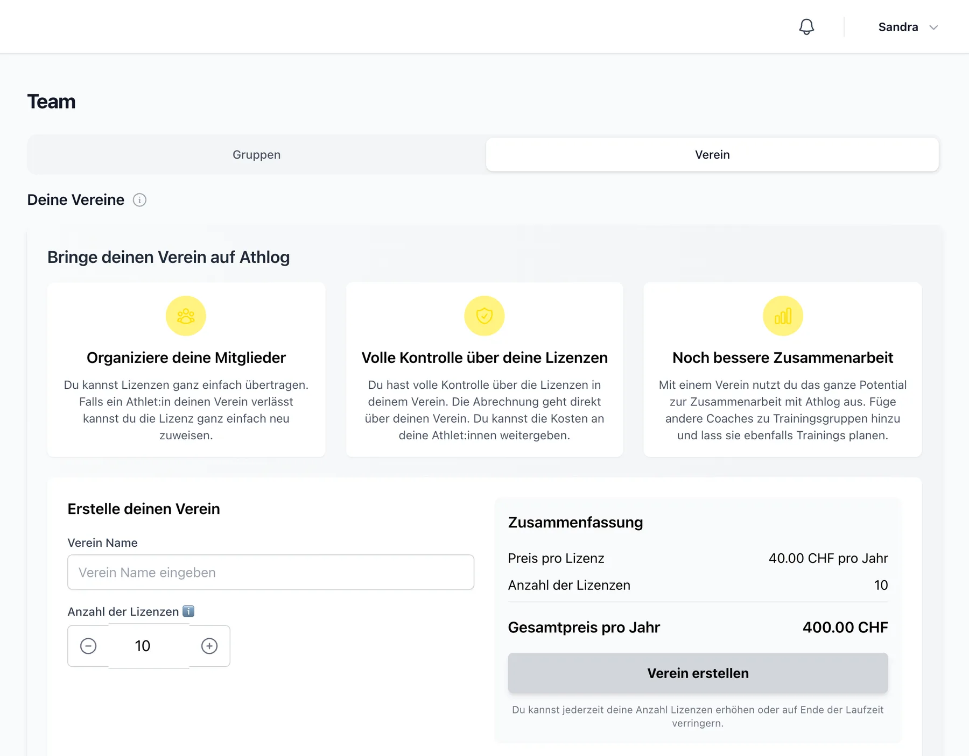The height and width of the screenshot is (756, 969).
Task: Click the 40.00 CHF pro Jahr value
Action: [x=828, y=558]
